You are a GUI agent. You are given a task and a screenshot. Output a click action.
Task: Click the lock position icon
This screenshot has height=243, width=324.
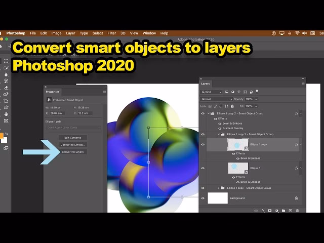(221, 106)
